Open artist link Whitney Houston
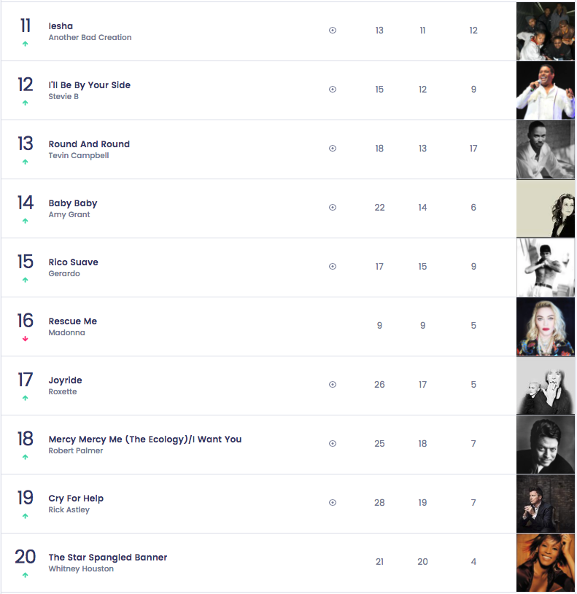The height and width of the screenshot is (594, 577). coord(81,568)
